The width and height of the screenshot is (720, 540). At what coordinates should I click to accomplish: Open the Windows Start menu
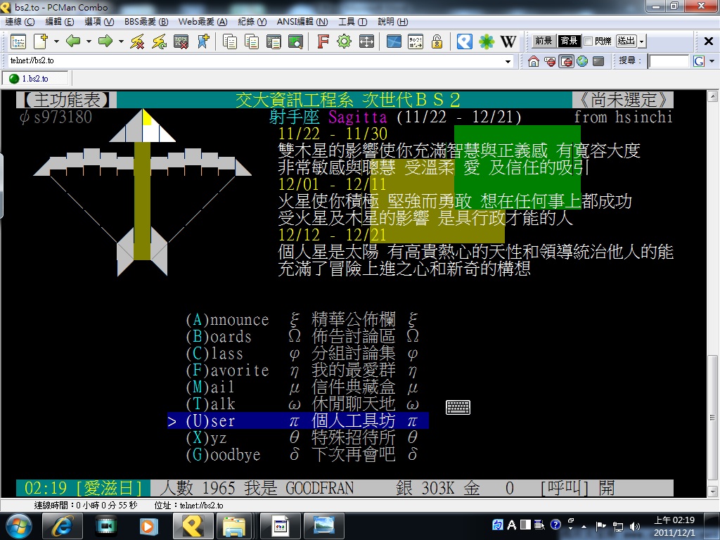coord(18,526)
